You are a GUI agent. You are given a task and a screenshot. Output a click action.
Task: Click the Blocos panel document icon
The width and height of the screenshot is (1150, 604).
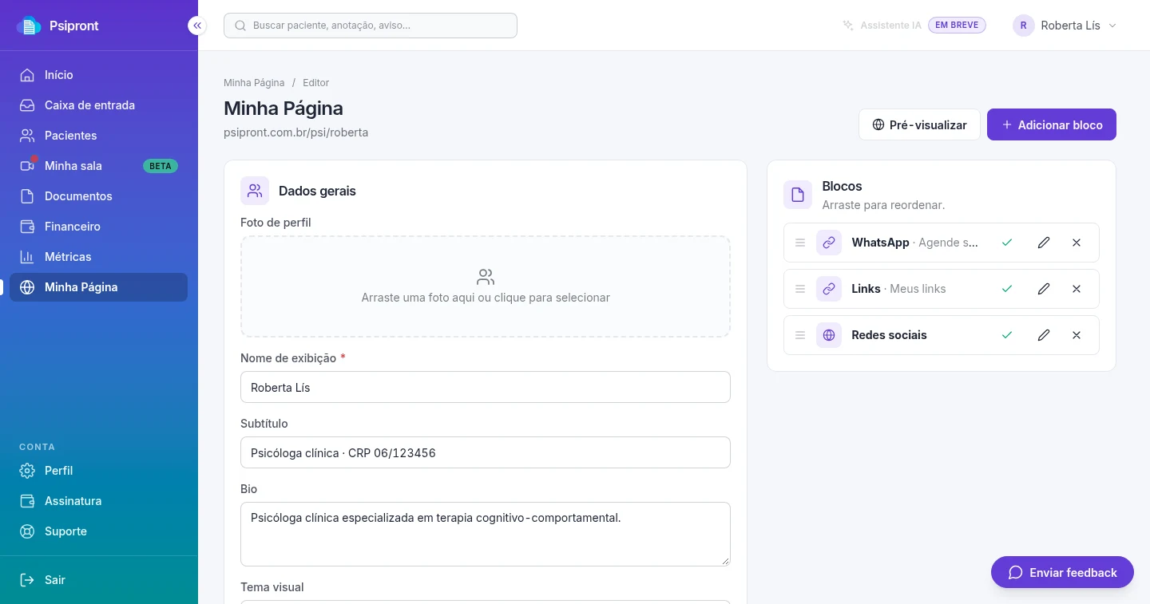click(798, 195)
